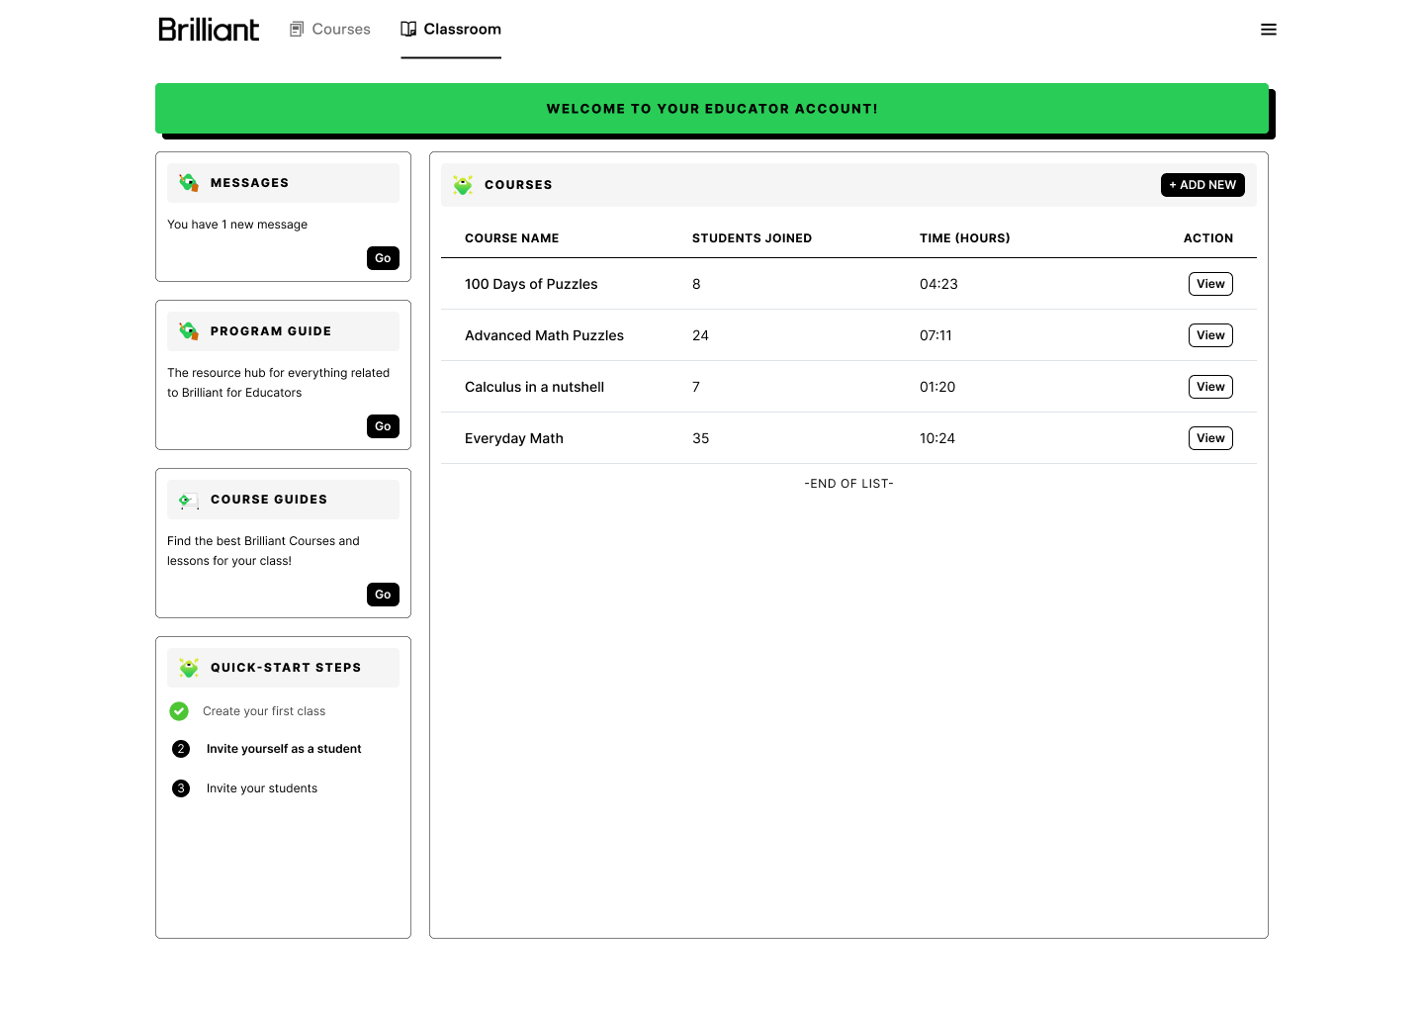View the Calculus in a nutshell course
Viewport: 1424px width, 1013px height.
click(1210, 387)
